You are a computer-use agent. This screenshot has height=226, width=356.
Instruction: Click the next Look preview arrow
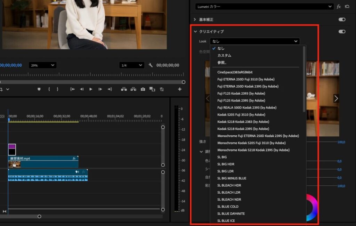tap(336, 98)
